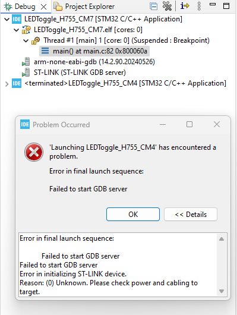Viewport: 237px width, 315px height.
Task: Close the Debug view tab
Action: click(x=43, y=7)
